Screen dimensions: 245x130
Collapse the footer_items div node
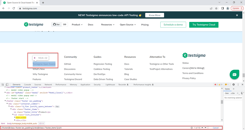point(11,109)
